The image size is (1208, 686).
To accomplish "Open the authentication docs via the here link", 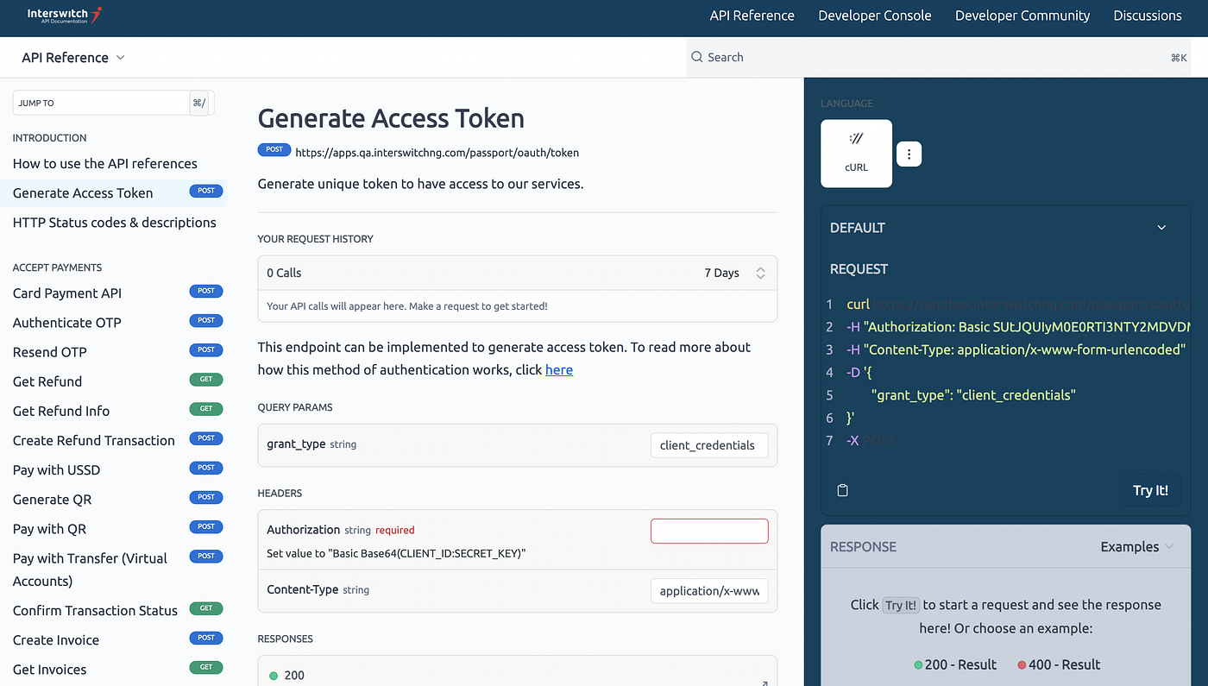I will [558, 369].
